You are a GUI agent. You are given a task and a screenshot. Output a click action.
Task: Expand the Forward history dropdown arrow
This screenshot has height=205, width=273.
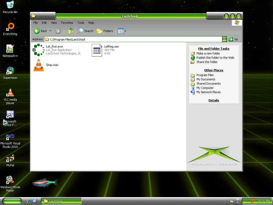(x=64, y=31)
